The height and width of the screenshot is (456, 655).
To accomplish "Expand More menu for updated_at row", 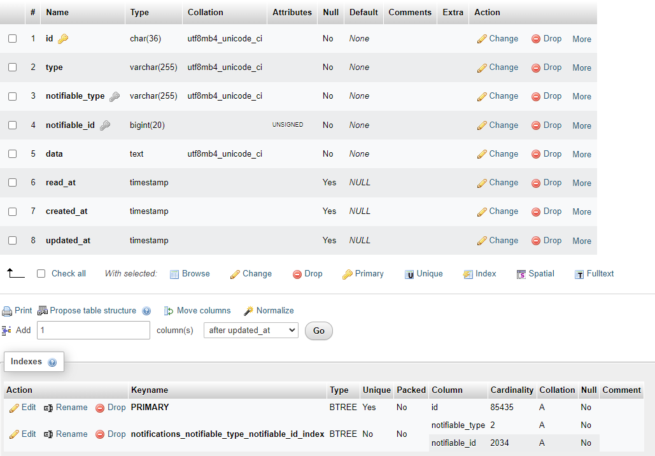I will pos(581,241).
